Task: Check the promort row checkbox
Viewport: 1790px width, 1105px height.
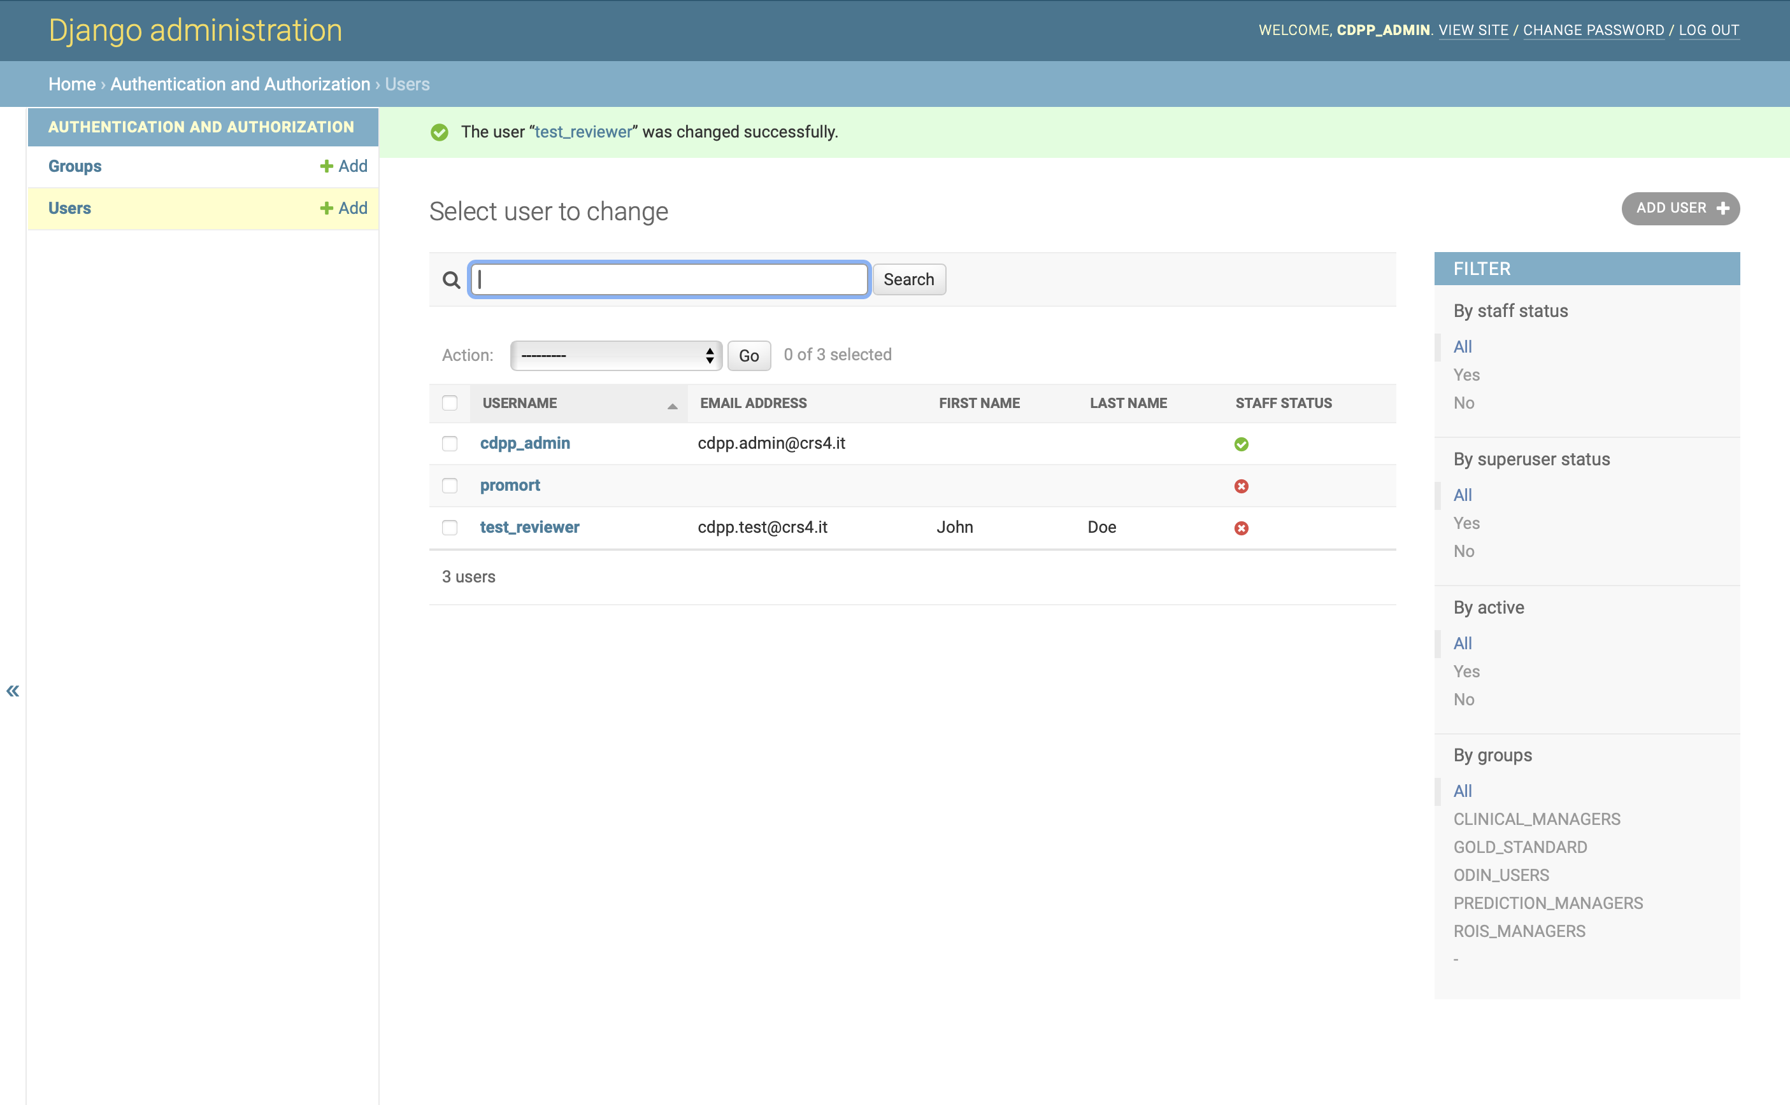Action: [450, 486]
